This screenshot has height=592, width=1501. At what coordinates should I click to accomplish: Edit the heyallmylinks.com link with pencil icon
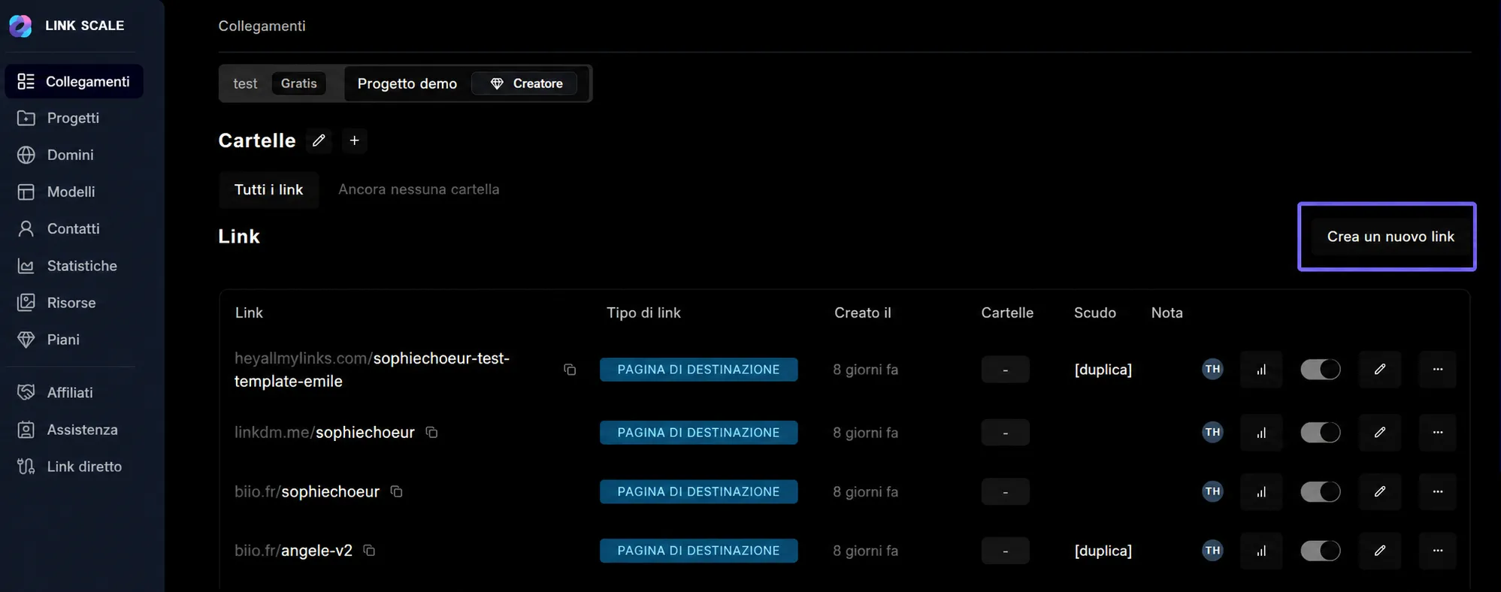pos(1380,370)
